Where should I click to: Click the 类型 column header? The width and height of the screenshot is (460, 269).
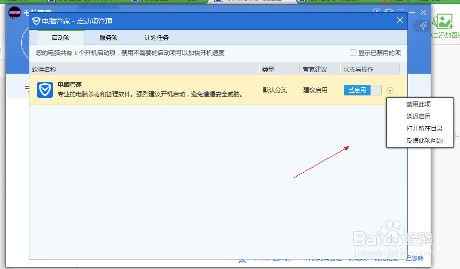point(268,70)
